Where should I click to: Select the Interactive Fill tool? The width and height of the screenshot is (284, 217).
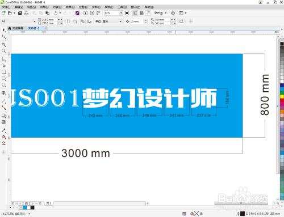pos(3,137)
